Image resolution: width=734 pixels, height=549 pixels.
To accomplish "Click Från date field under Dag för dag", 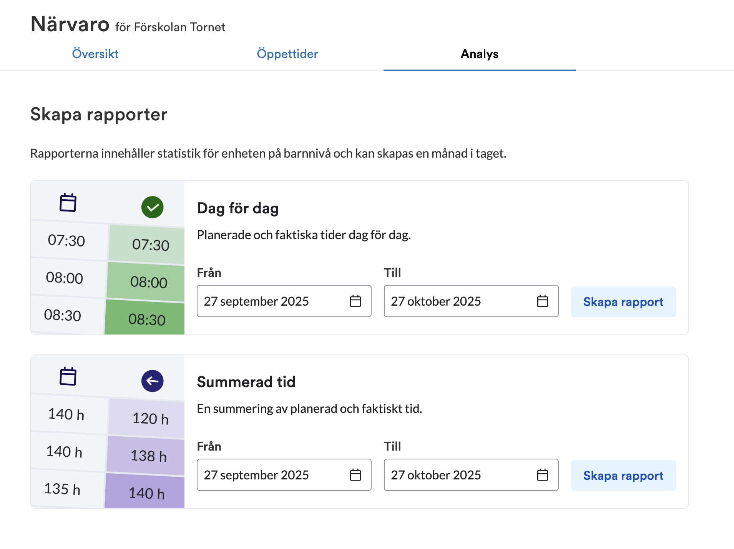I will 269,301.
